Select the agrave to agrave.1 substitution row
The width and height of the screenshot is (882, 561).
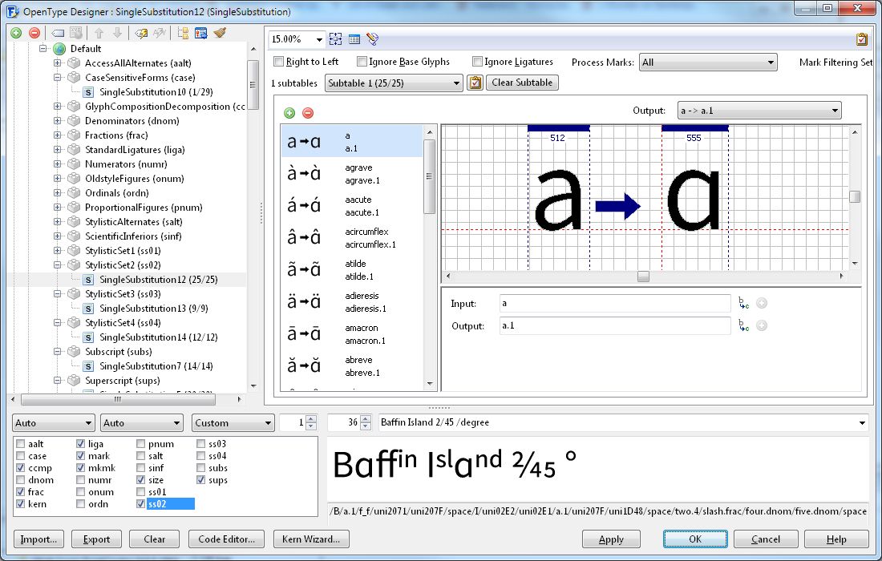(x=351, y=174)
